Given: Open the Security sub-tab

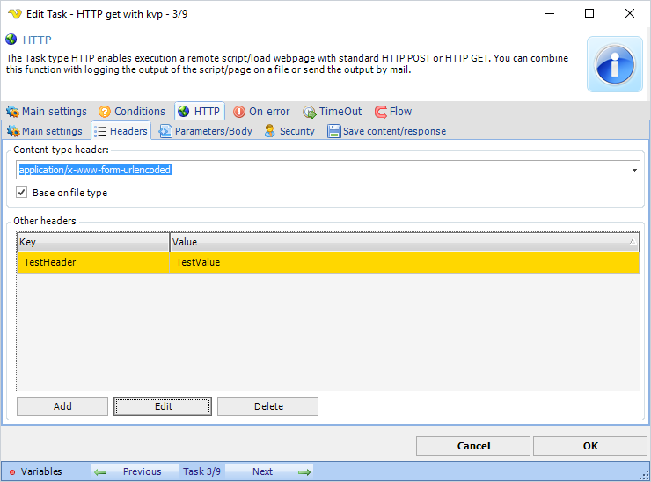Looking at the screenshot, I should coord(289,131).
